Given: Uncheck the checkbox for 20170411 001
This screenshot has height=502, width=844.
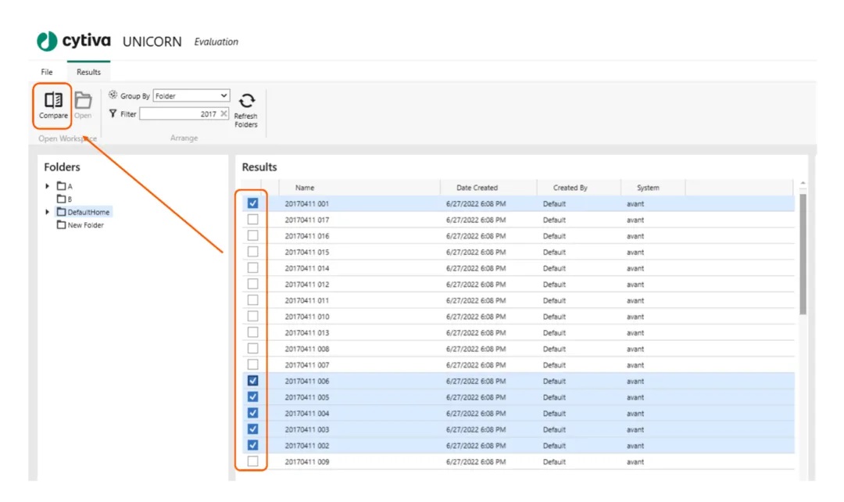Looking at the screenshot, I should tap(252, 203).
